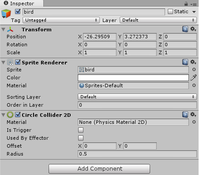Click the Add Component button

pyautogui.click(x=99, y=169)
